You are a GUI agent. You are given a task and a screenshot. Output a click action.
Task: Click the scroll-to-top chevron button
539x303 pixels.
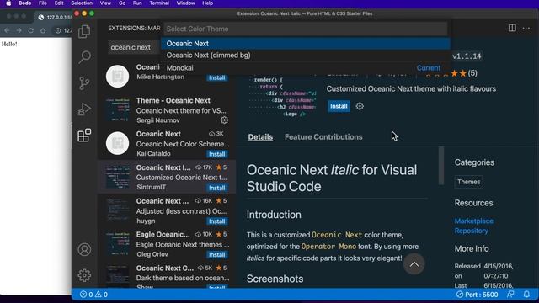click(x=414, y=263)
